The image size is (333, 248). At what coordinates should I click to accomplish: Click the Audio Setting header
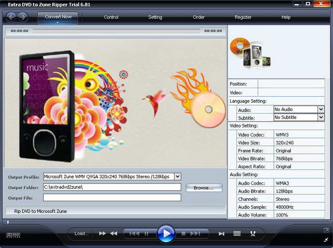(x=244, y=175)
